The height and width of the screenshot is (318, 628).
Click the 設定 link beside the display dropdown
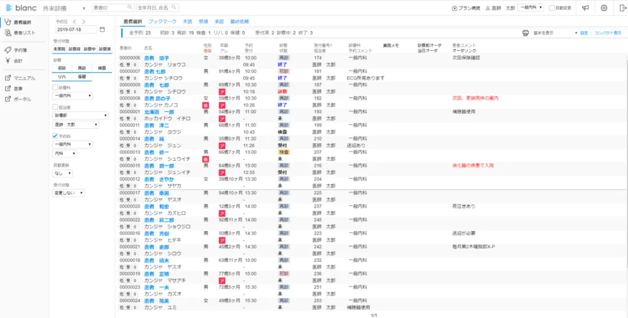(584, 33)
